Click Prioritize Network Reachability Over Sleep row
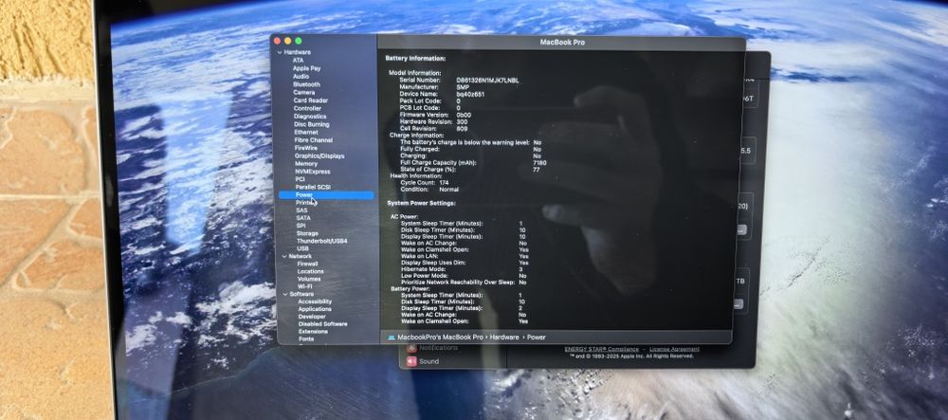 point(464,283)
